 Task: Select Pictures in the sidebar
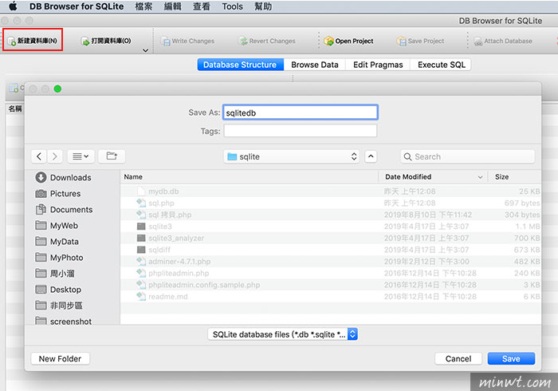tap(58, 193)
